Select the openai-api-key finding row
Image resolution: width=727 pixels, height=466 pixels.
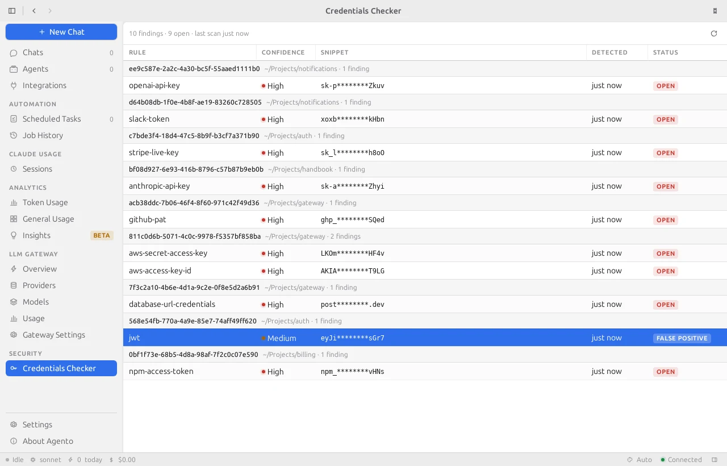[x=425, y=86]
